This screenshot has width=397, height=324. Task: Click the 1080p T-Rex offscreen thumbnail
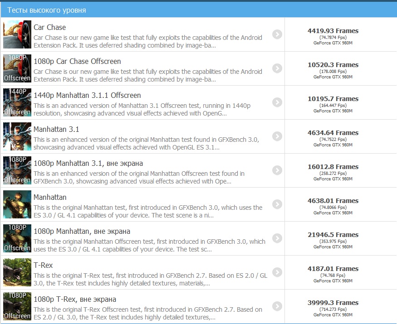point(17,306)
